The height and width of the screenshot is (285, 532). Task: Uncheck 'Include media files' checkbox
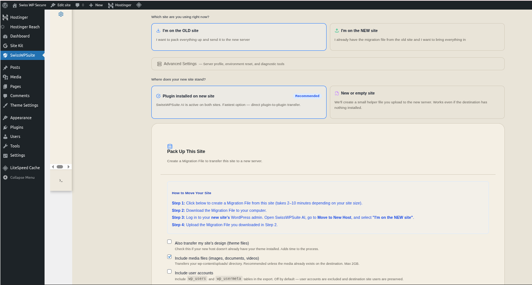pyautogui.click(x=169, y=257)
